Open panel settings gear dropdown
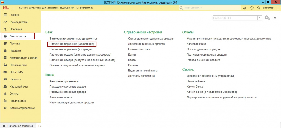 [267, 18]
